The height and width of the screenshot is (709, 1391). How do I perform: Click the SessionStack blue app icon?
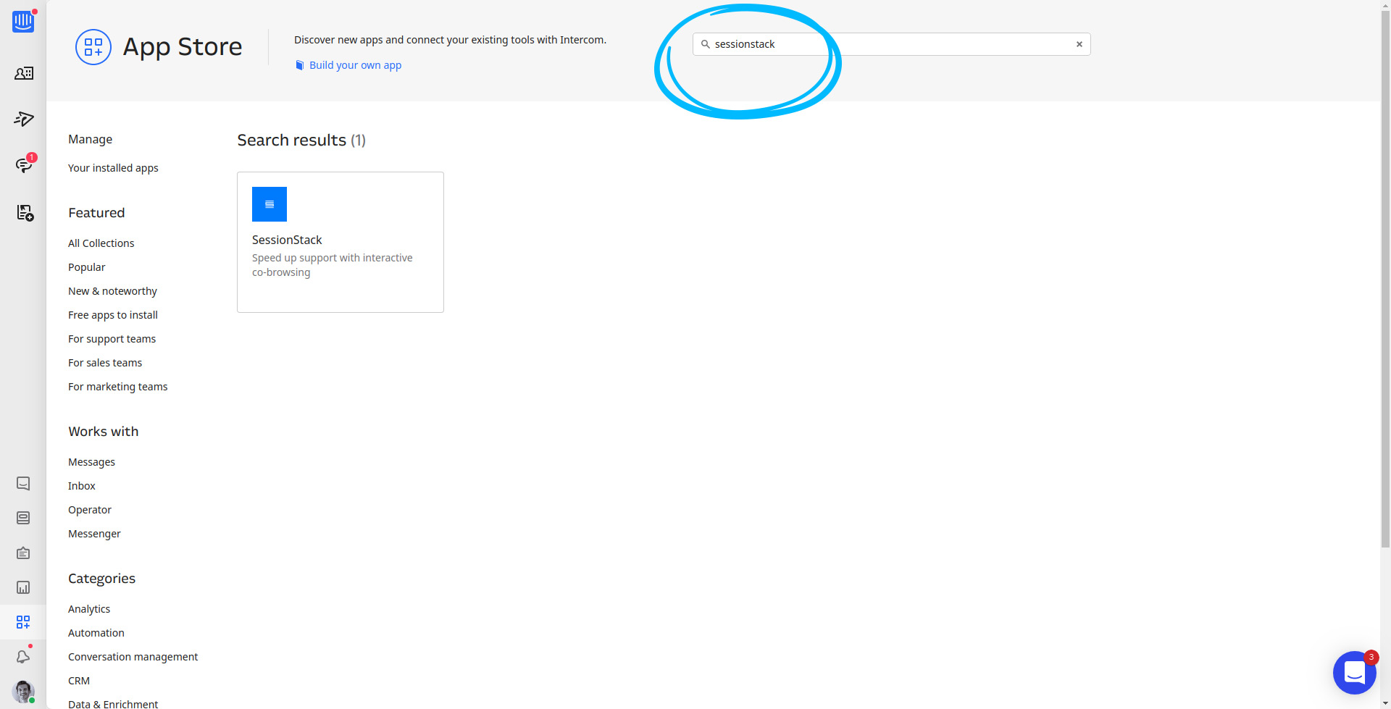tap(270, 204)
